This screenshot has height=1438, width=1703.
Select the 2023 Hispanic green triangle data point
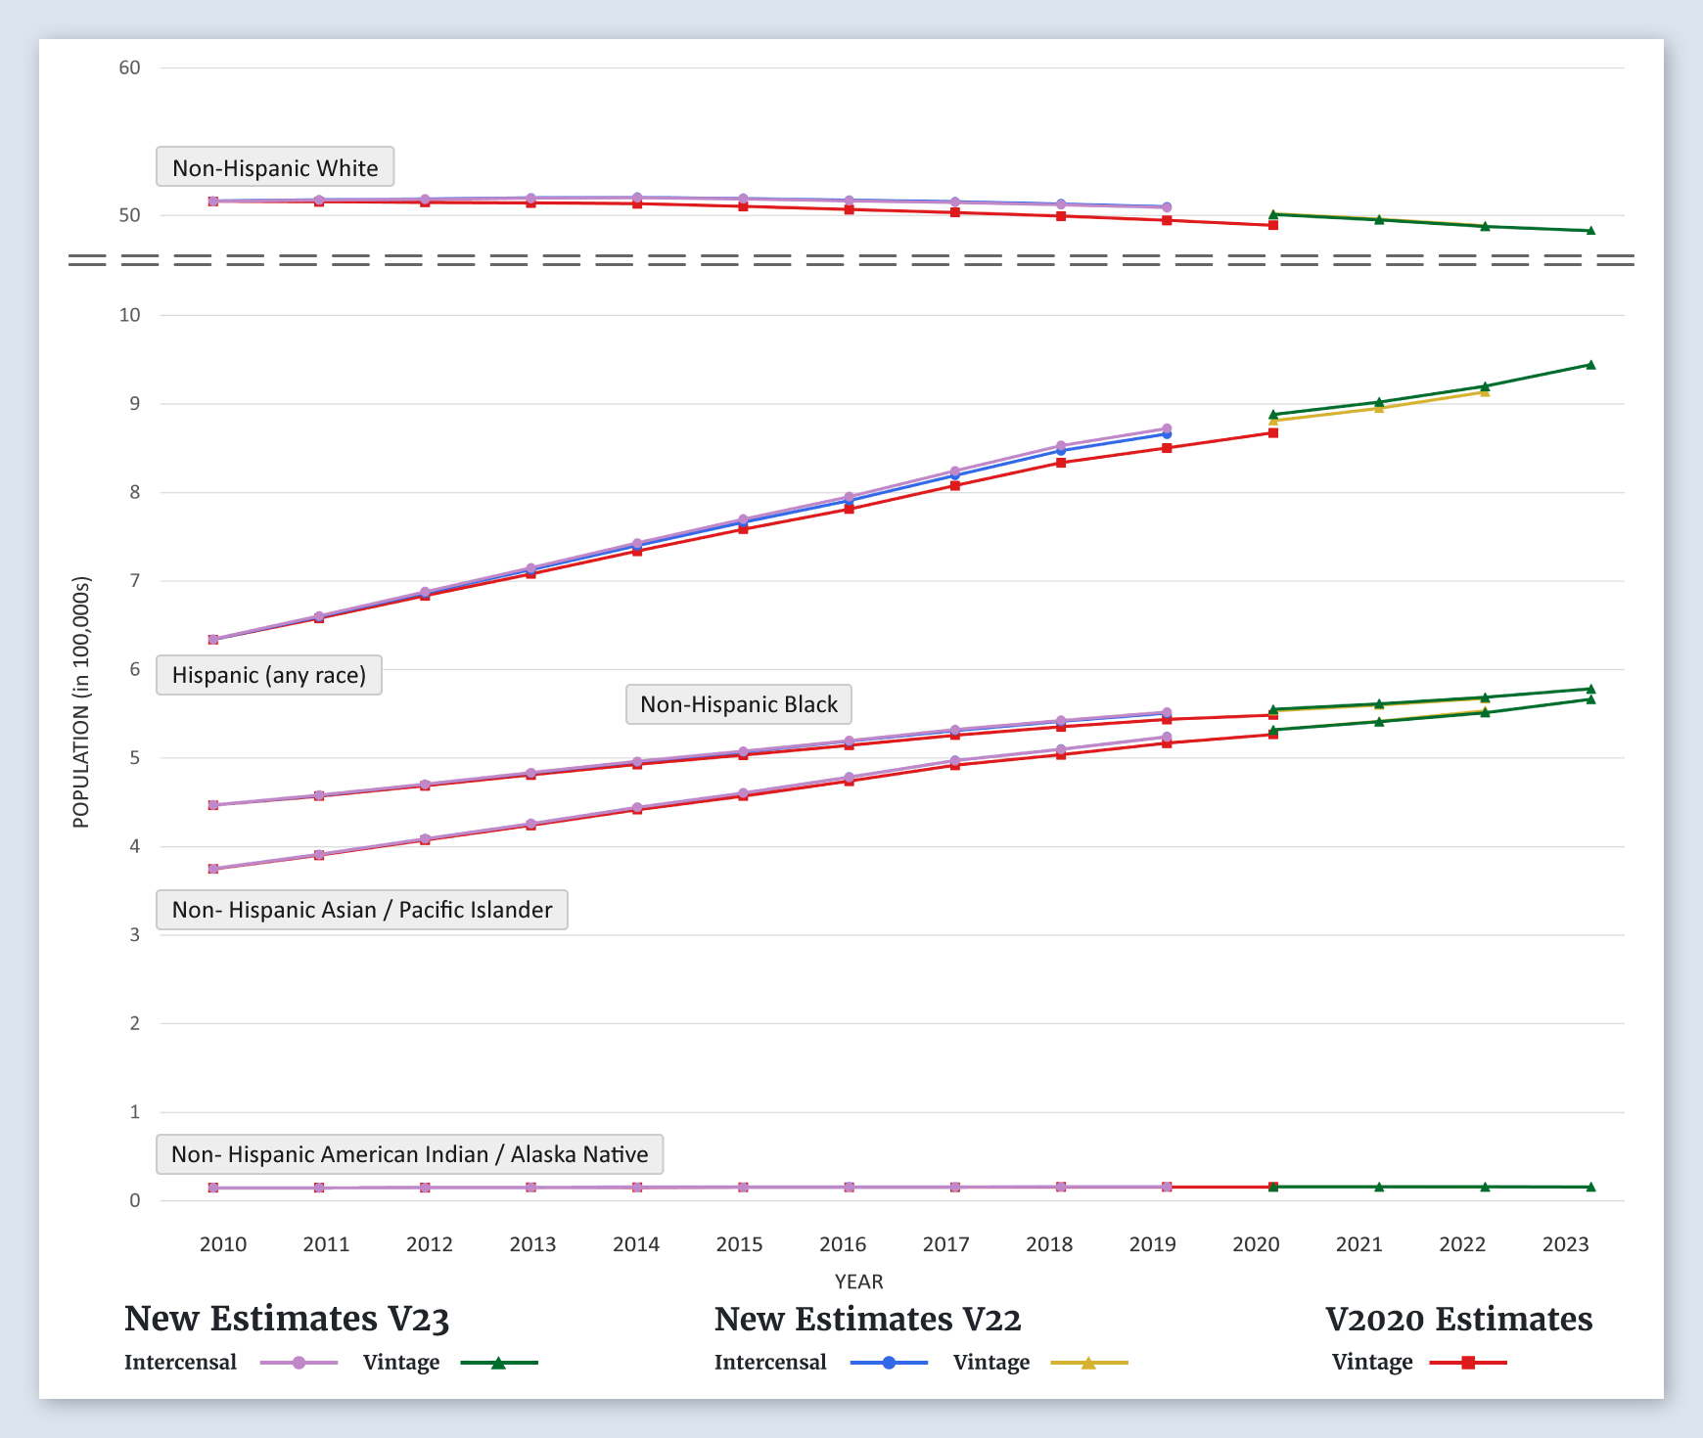pos(1590,365)
